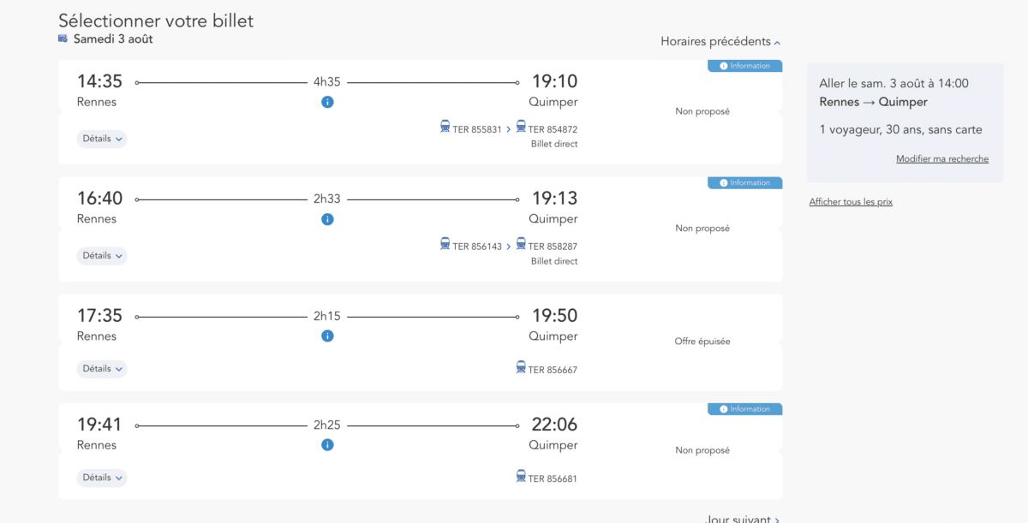Open Information badge on 19:41 journey
This screenshot has width=1028, height=523.
[x=744, y=409]
